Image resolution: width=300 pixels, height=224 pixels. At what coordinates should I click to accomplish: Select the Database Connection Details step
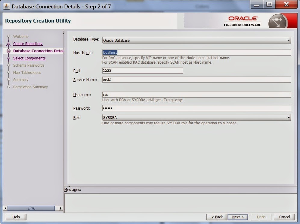tap(38, 51)
